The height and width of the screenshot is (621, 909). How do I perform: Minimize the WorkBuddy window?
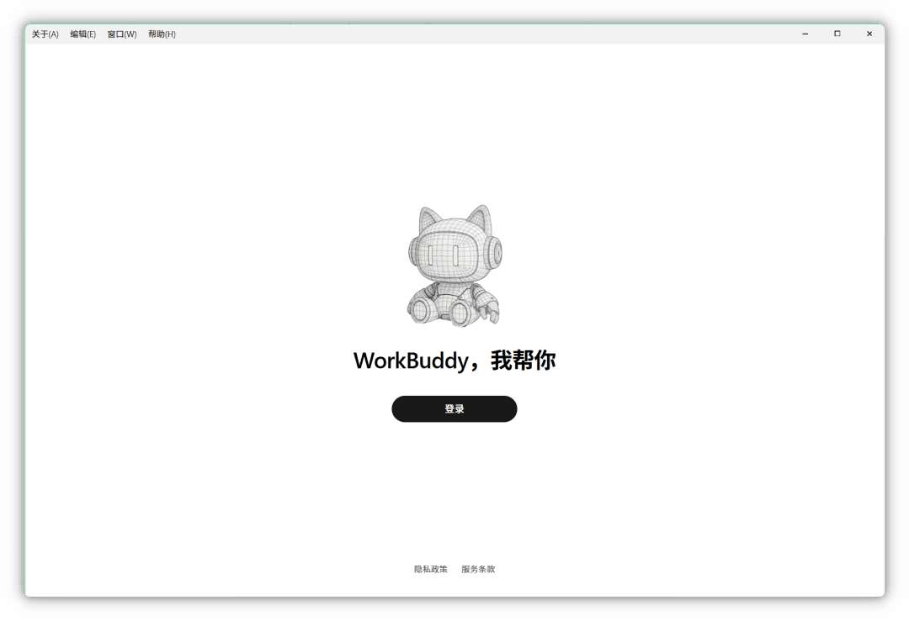click(805, 34)
